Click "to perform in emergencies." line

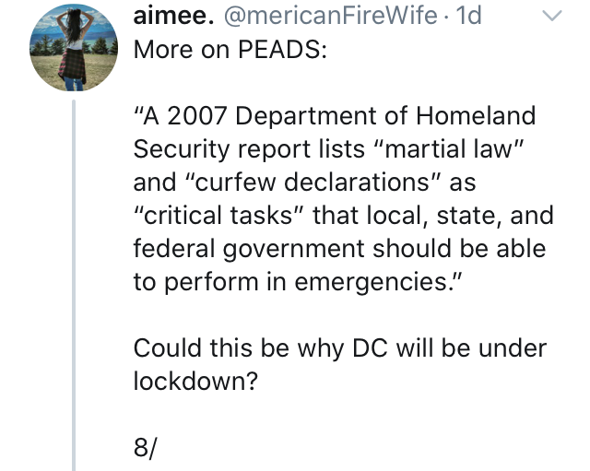pos(297,282)
